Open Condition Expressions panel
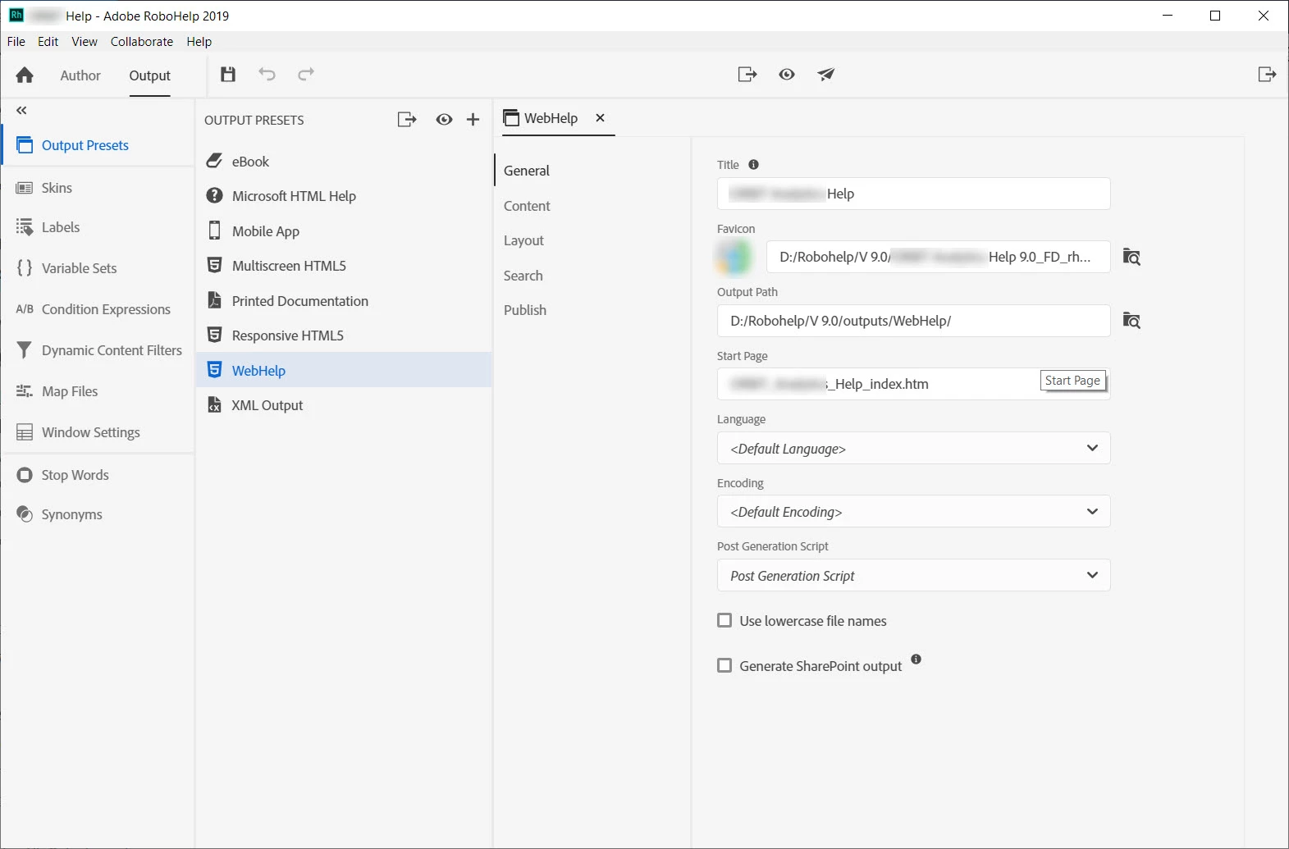 click(x=98, y=309)
